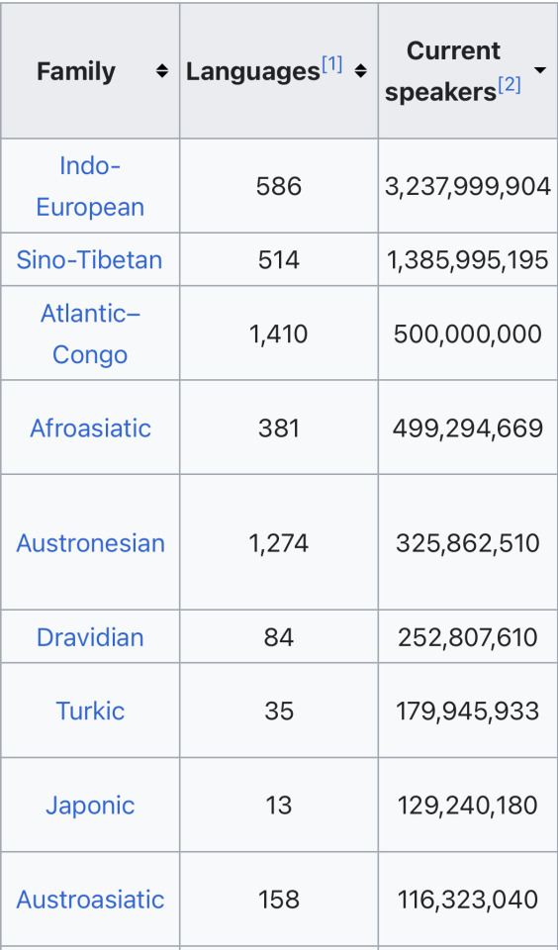Open the Austroasiatic link
Image resolution: width=558 pixels, height=950 pixels.
coord(90,900)
